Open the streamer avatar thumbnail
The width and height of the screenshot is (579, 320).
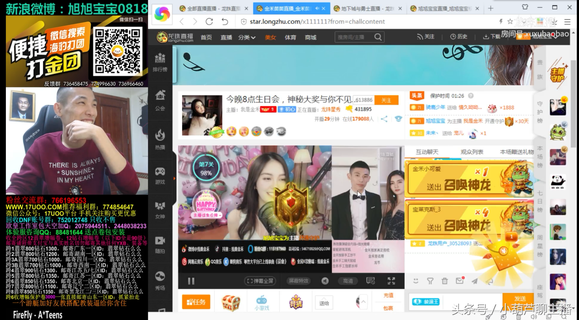click(202, 115)
